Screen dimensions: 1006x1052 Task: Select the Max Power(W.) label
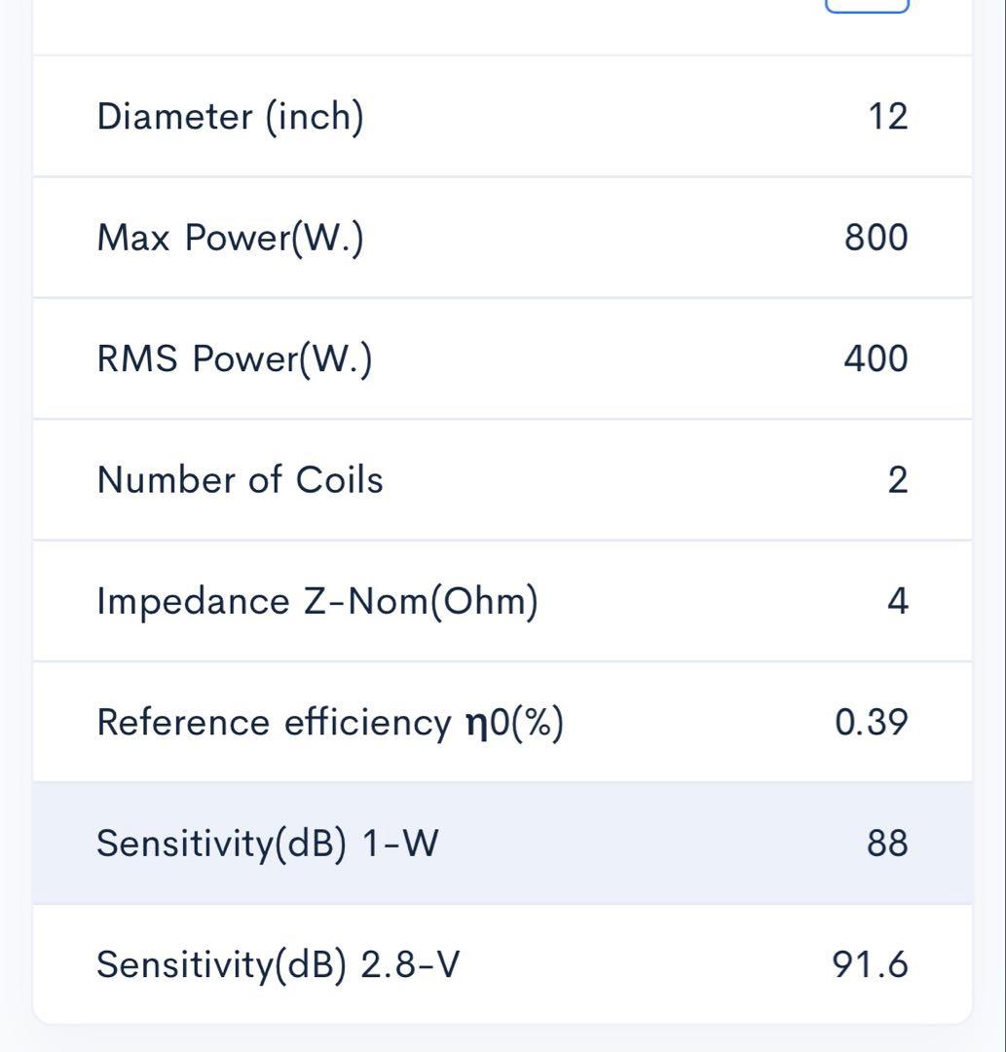tap(230, 238)
